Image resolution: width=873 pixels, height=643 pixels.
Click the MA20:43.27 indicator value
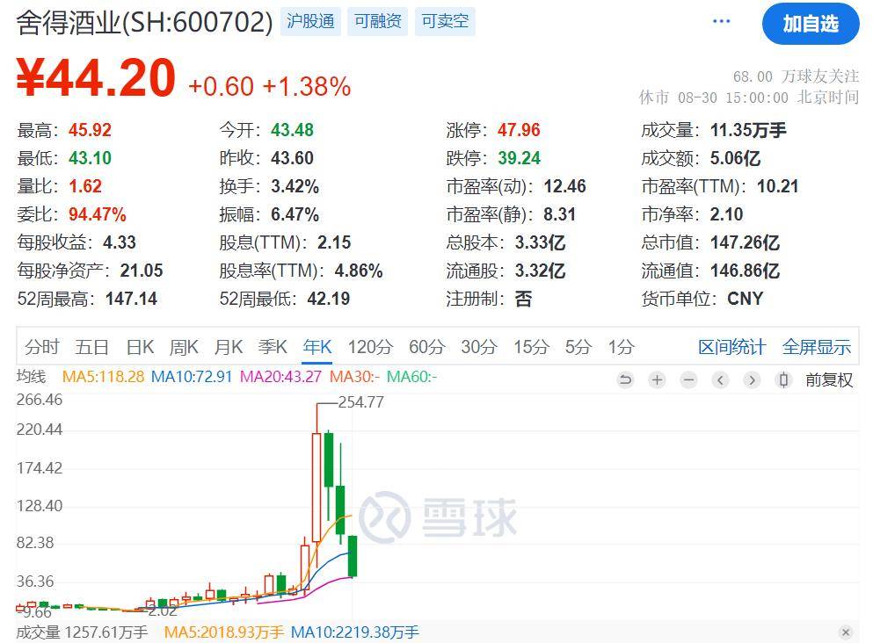pyautogui.click(x=280, y=377)
